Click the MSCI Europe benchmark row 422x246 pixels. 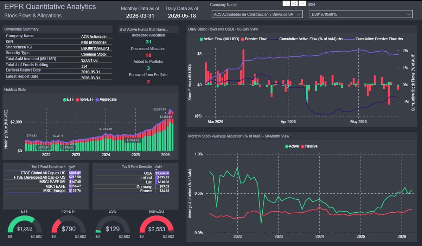tap(43, 191)
